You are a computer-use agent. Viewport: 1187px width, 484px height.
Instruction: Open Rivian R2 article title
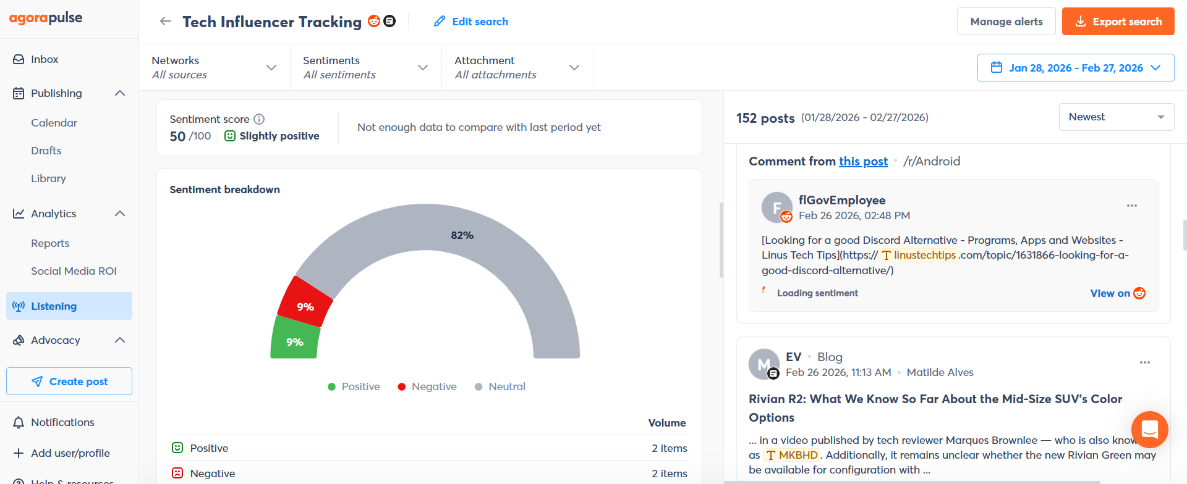pos(935,408)
